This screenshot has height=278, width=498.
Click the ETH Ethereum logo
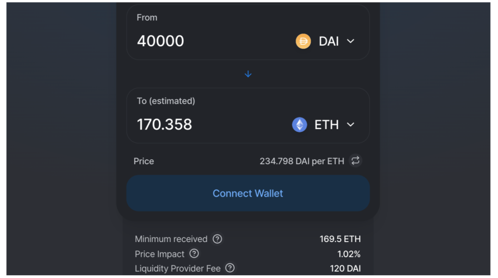pyautogui.click(x=299, y=124)
